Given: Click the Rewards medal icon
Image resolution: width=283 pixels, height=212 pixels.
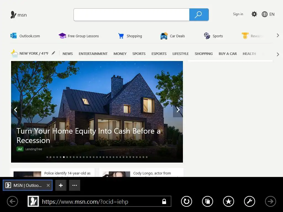Looking at the screenshot, I should 245,36.
